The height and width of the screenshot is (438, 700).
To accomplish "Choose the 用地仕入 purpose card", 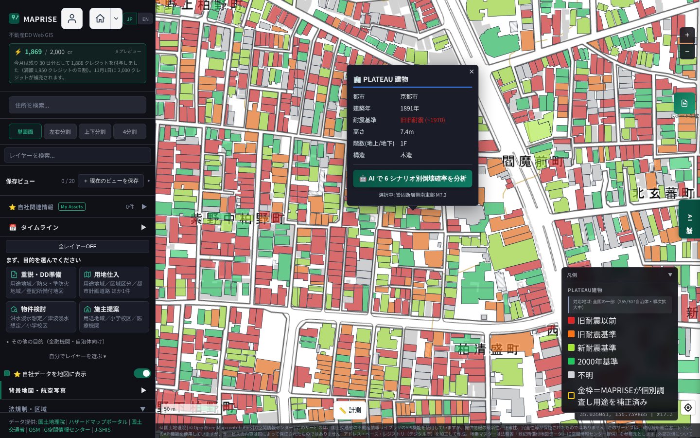I will pos(114,282).
